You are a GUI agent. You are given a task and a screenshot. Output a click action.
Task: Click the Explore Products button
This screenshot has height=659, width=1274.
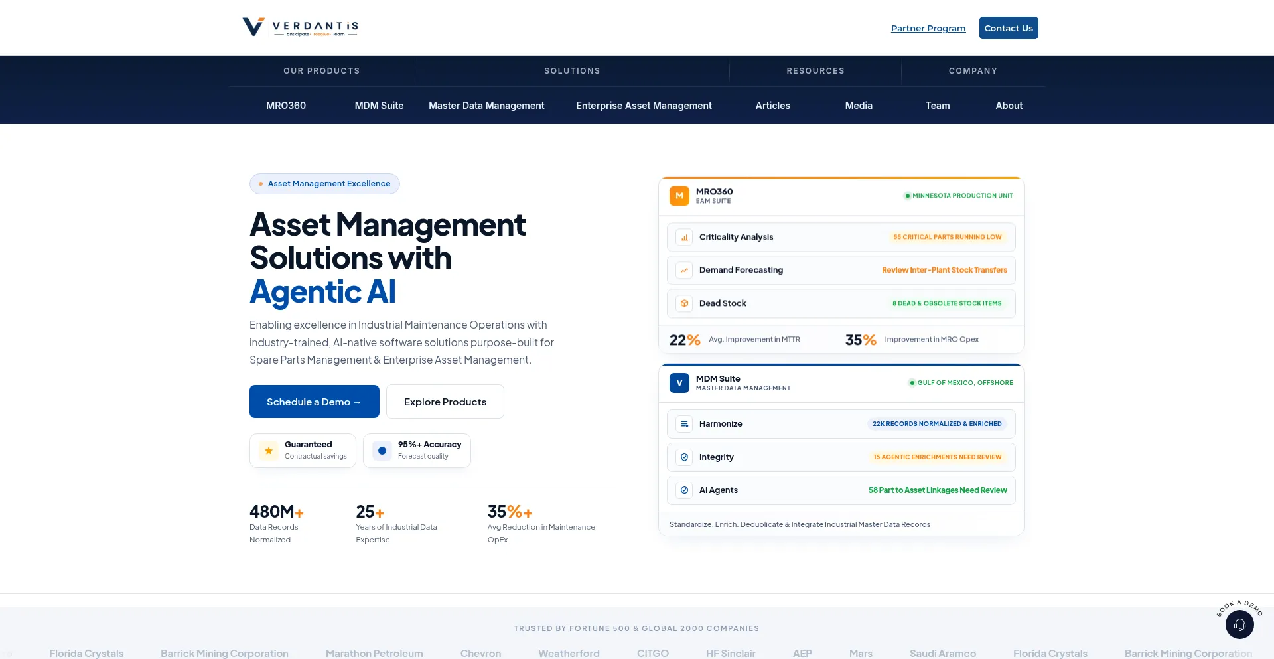(x=445, y=402)
